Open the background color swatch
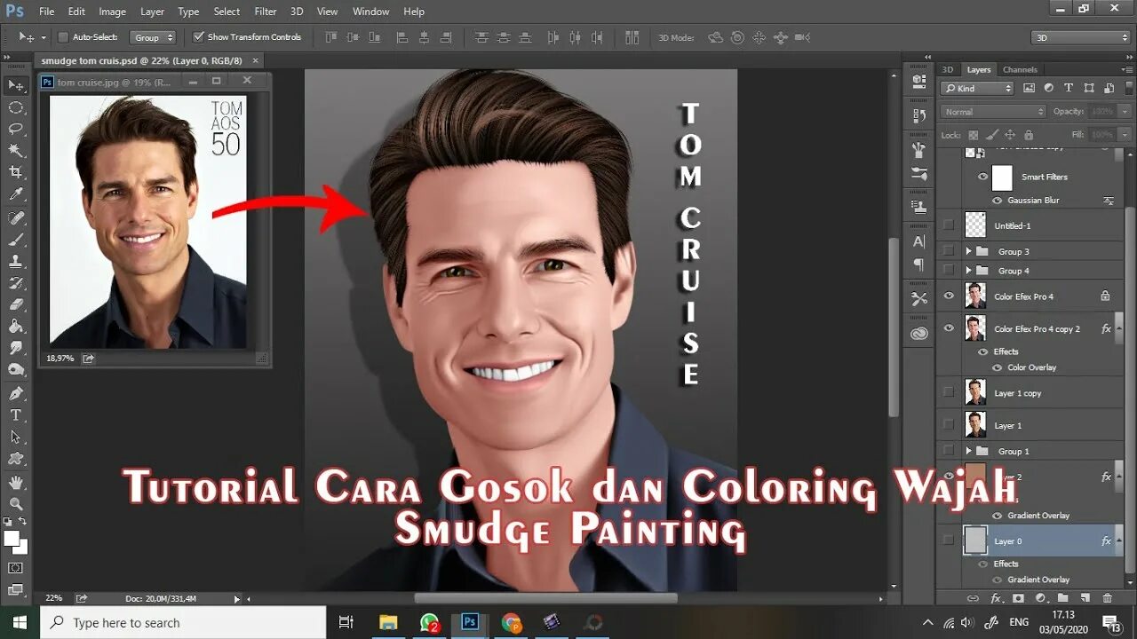1137x639 pixels. [21, 548]
